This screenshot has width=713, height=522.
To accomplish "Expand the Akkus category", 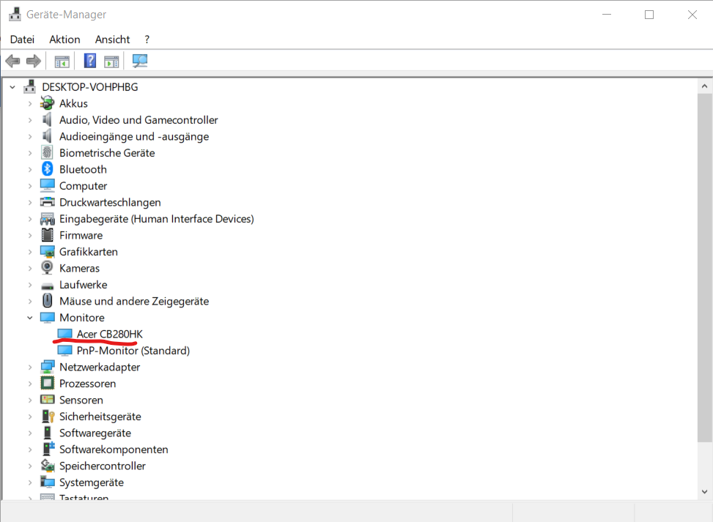I will pos(30,103).
